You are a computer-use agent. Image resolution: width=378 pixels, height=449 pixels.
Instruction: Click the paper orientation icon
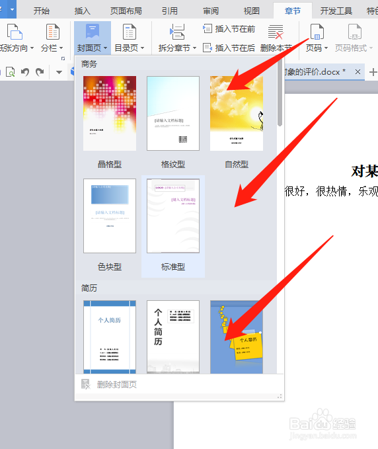[15, 32]
